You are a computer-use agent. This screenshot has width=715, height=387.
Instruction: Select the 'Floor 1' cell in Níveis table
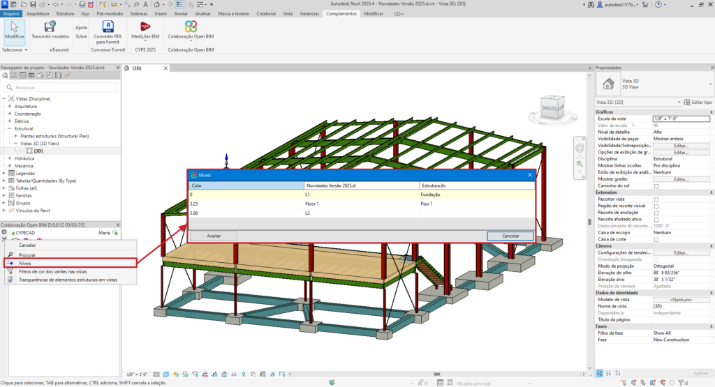(361, 204)
